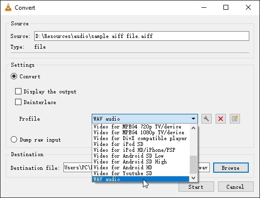This screenshot has height=198, width=260.
Task: Select highlighted WAV audio list entry
Action: pos(140,179)
